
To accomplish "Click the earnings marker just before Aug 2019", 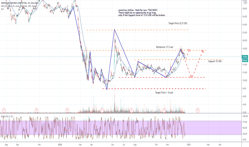I will click(x=4, y=110).
